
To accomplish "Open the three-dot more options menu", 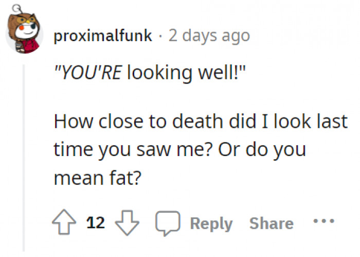I will pyautogui.click(x=324, y=222).
